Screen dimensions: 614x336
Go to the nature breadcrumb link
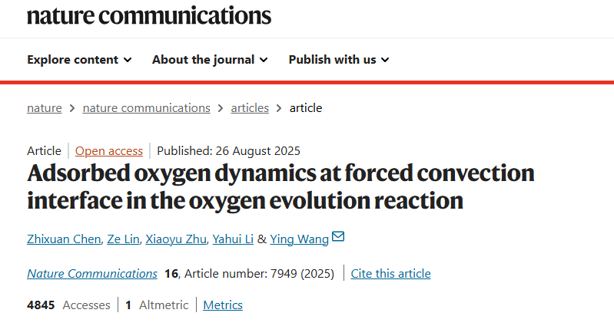(x=45, y=108)
